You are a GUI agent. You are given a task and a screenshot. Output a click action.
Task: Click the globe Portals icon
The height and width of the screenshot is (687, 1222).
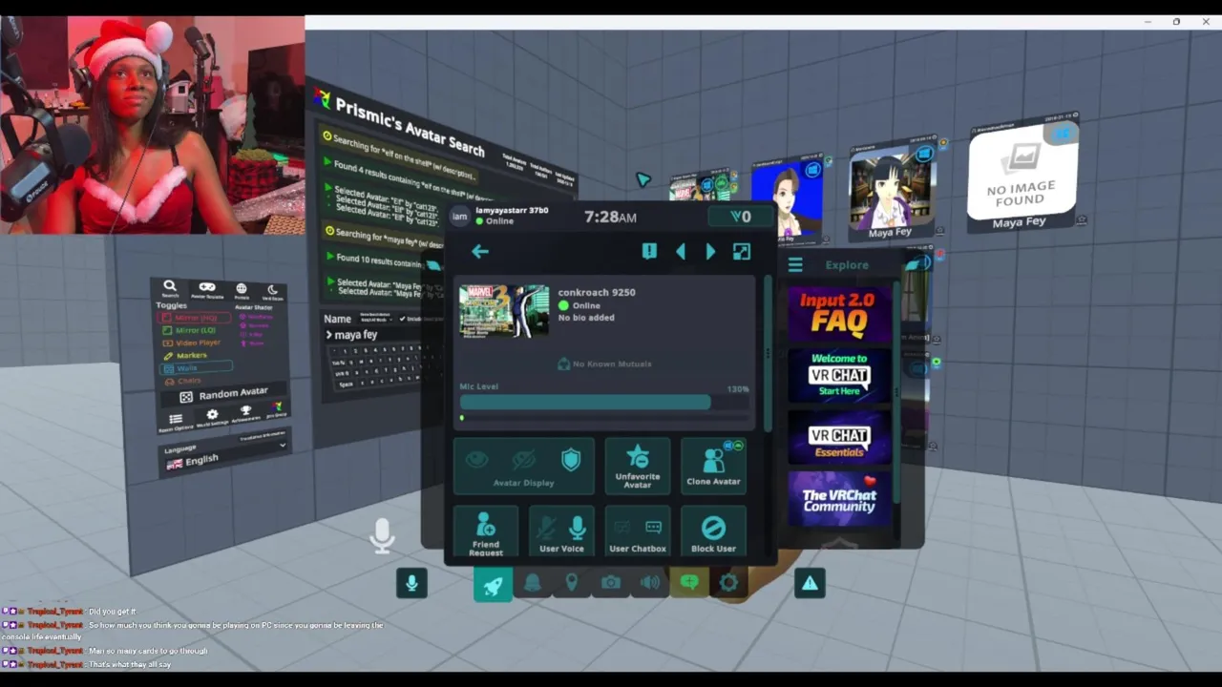(242, 289)
